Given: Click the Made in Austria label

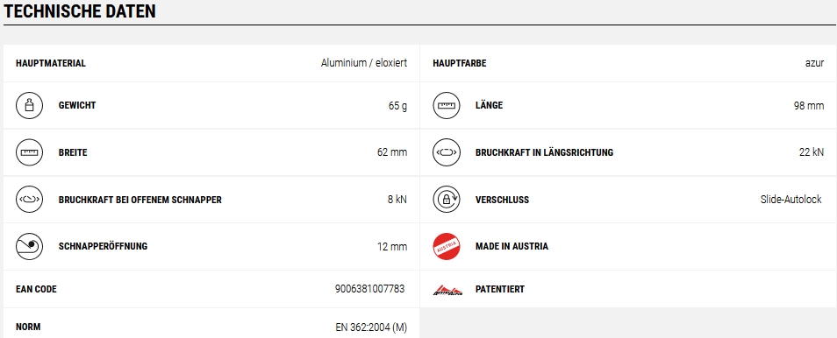Looking at the screenshot, I should [x=511, y=246].
